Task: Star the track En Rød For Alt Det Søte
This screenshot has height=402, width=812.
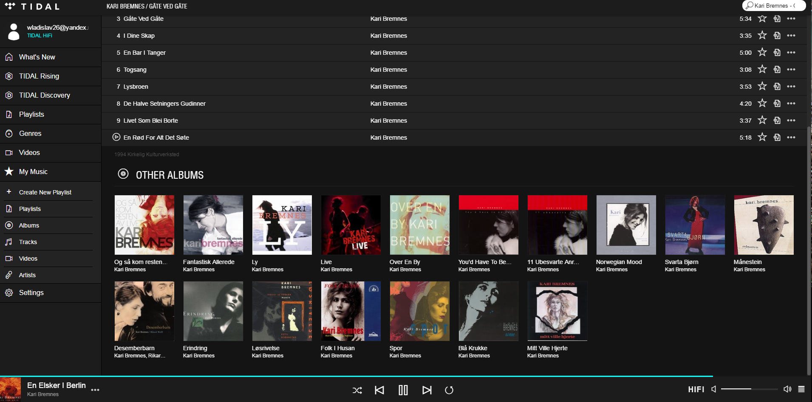Action: click(762, 137)
